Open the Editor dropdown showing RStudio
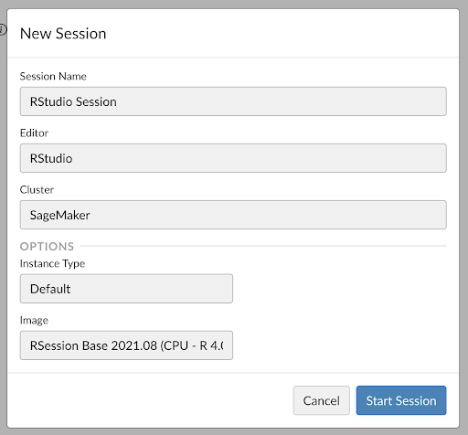This screenshot has height=435, width=468. (x=233, y=158)
